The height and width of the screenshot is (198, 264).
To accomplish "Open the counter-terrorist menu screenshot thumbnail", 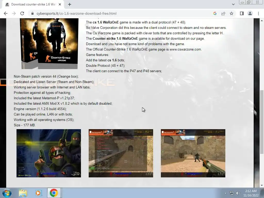I will [49, 153].
